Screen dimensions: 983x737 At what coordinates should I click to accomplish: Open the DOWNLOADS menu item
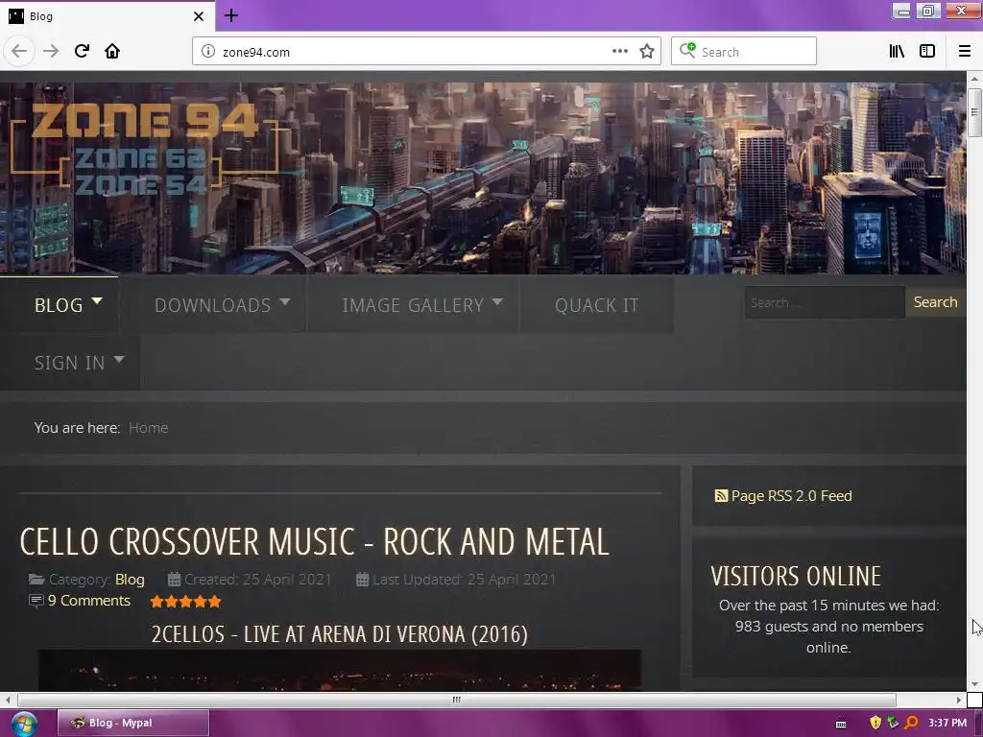[212, 305]
